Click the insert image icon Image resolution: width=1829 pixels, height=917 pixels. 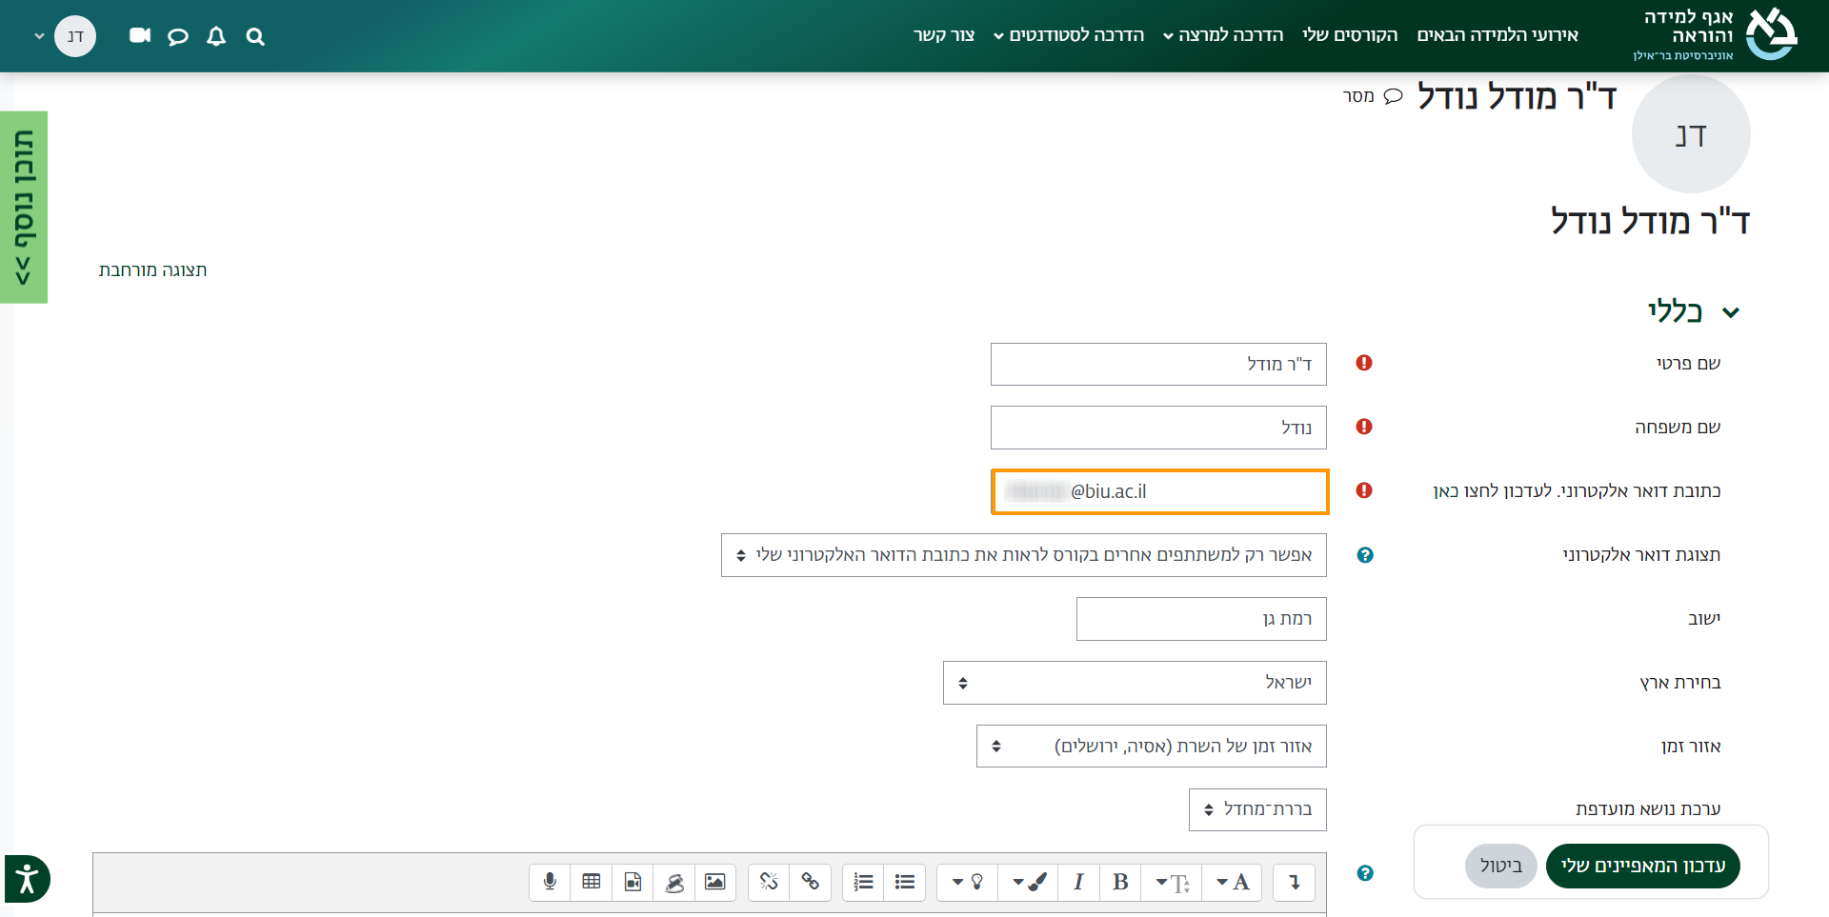pos(714,882)
